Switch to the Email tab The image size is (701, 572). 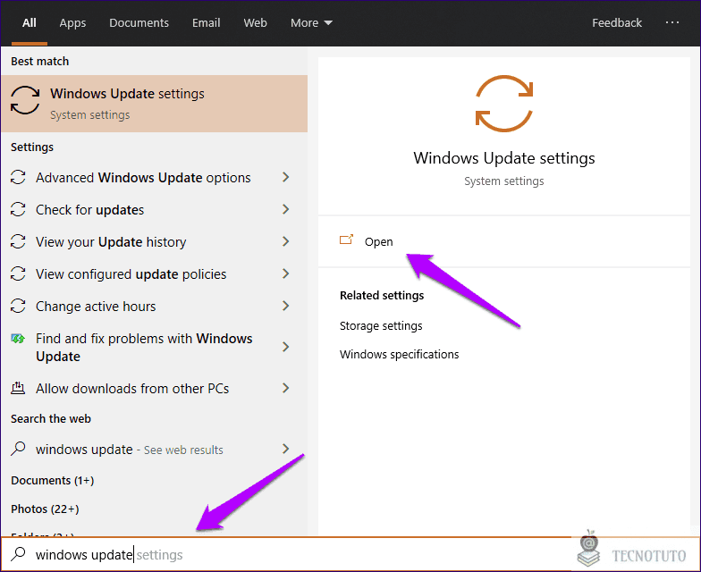click(x=206, y=23)
